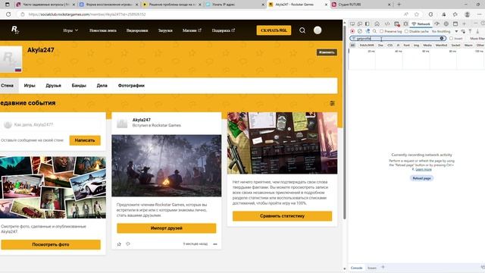The height and width of the screenshot is (273, 485).
Task: Open the No throttling dropdown
Action: coord(445,31)
